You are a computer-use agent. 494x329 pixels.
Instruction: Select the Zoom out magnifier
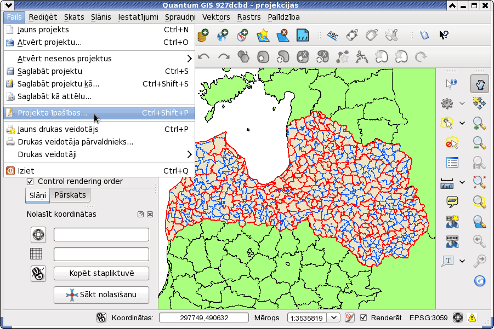click(x=479, y=143)
